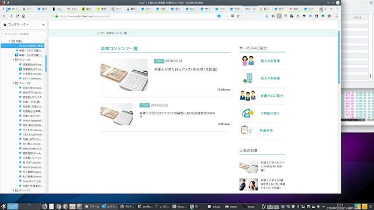Click the bookmarks search field
Screen dimensions: 374x210
tap(24, 34)
